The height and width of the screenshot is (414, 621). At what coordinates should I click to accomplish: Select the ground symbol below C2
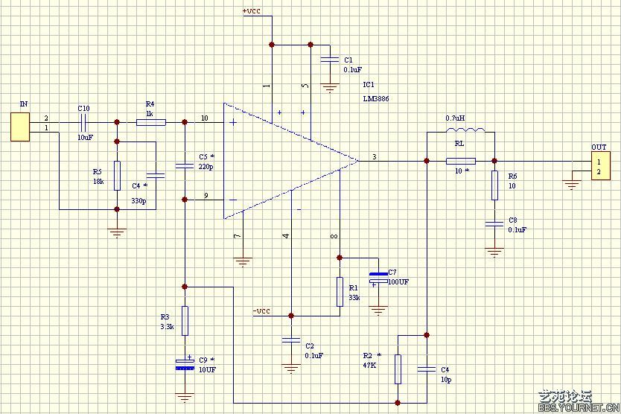click(291, 369)
